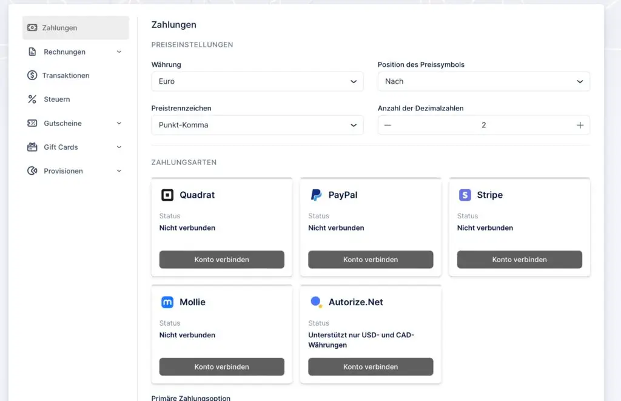Click 'Unterstützt nur USD- und CAD-Währungen' text
This screenshot has width=621, height=401.
pyautogui.click(x=361, y=340)
